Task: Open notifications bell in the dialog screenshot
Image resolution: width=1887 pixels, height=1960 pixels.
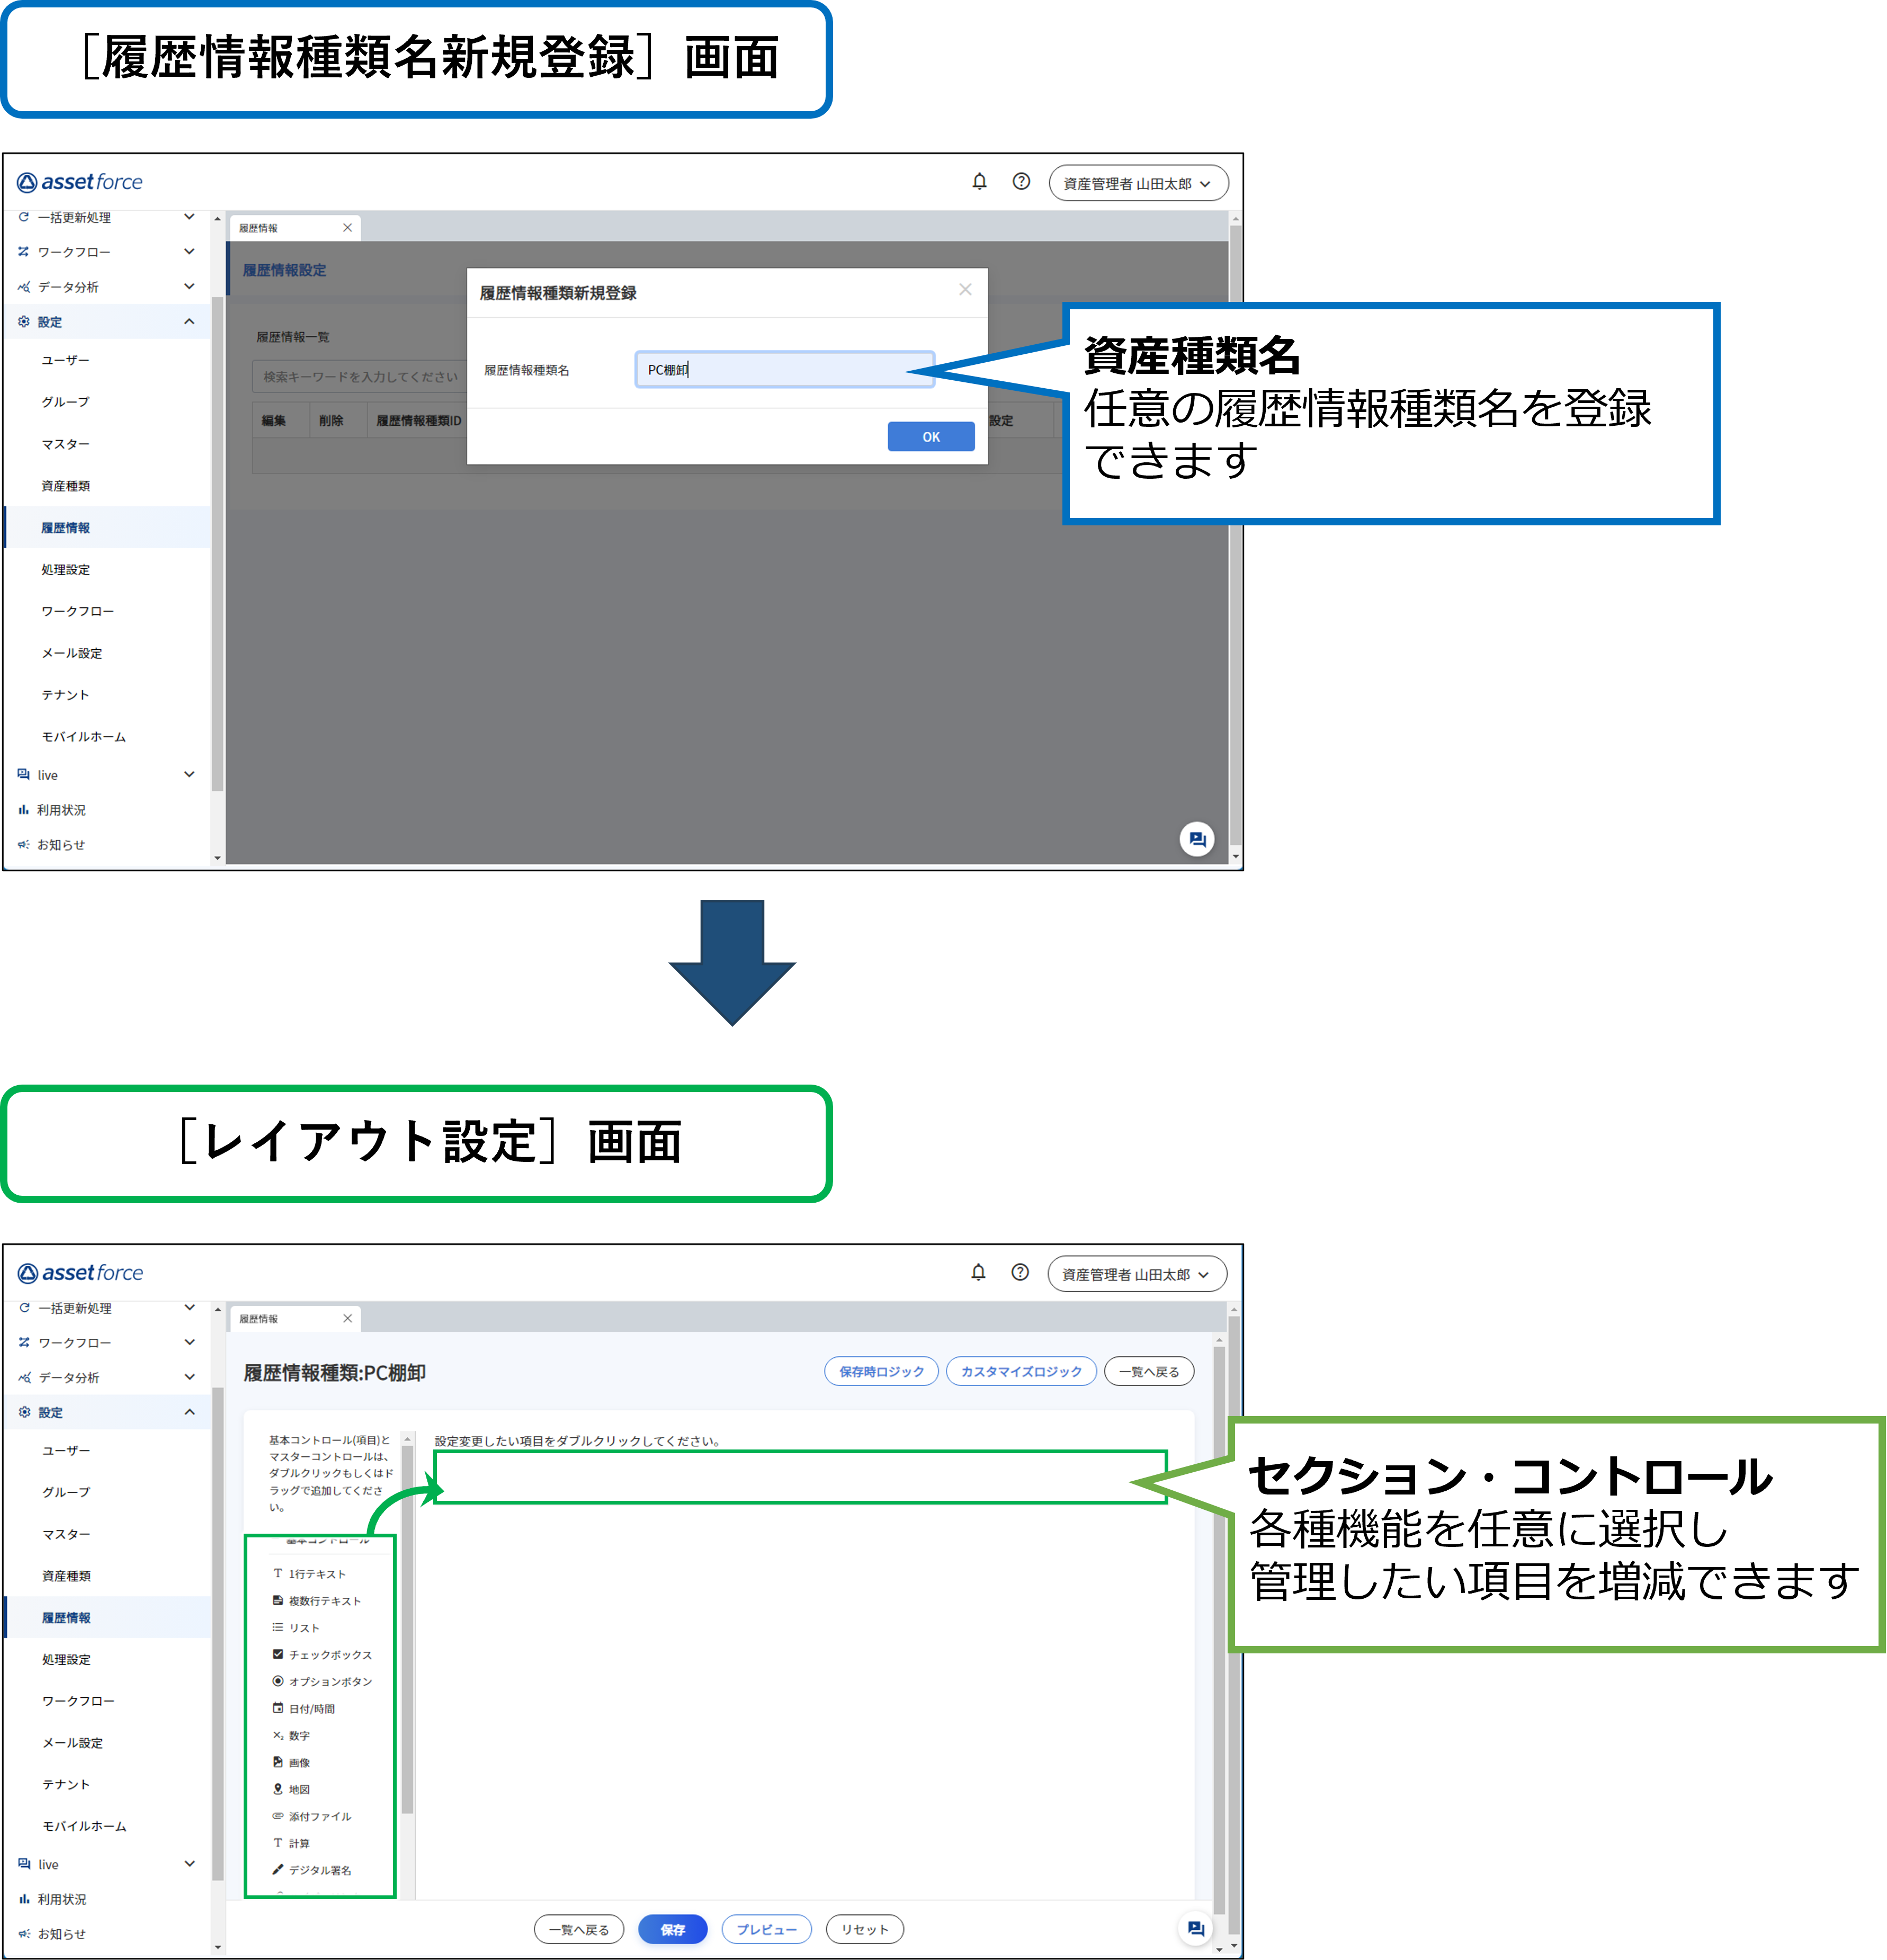Action: click(x=979, y=182)
